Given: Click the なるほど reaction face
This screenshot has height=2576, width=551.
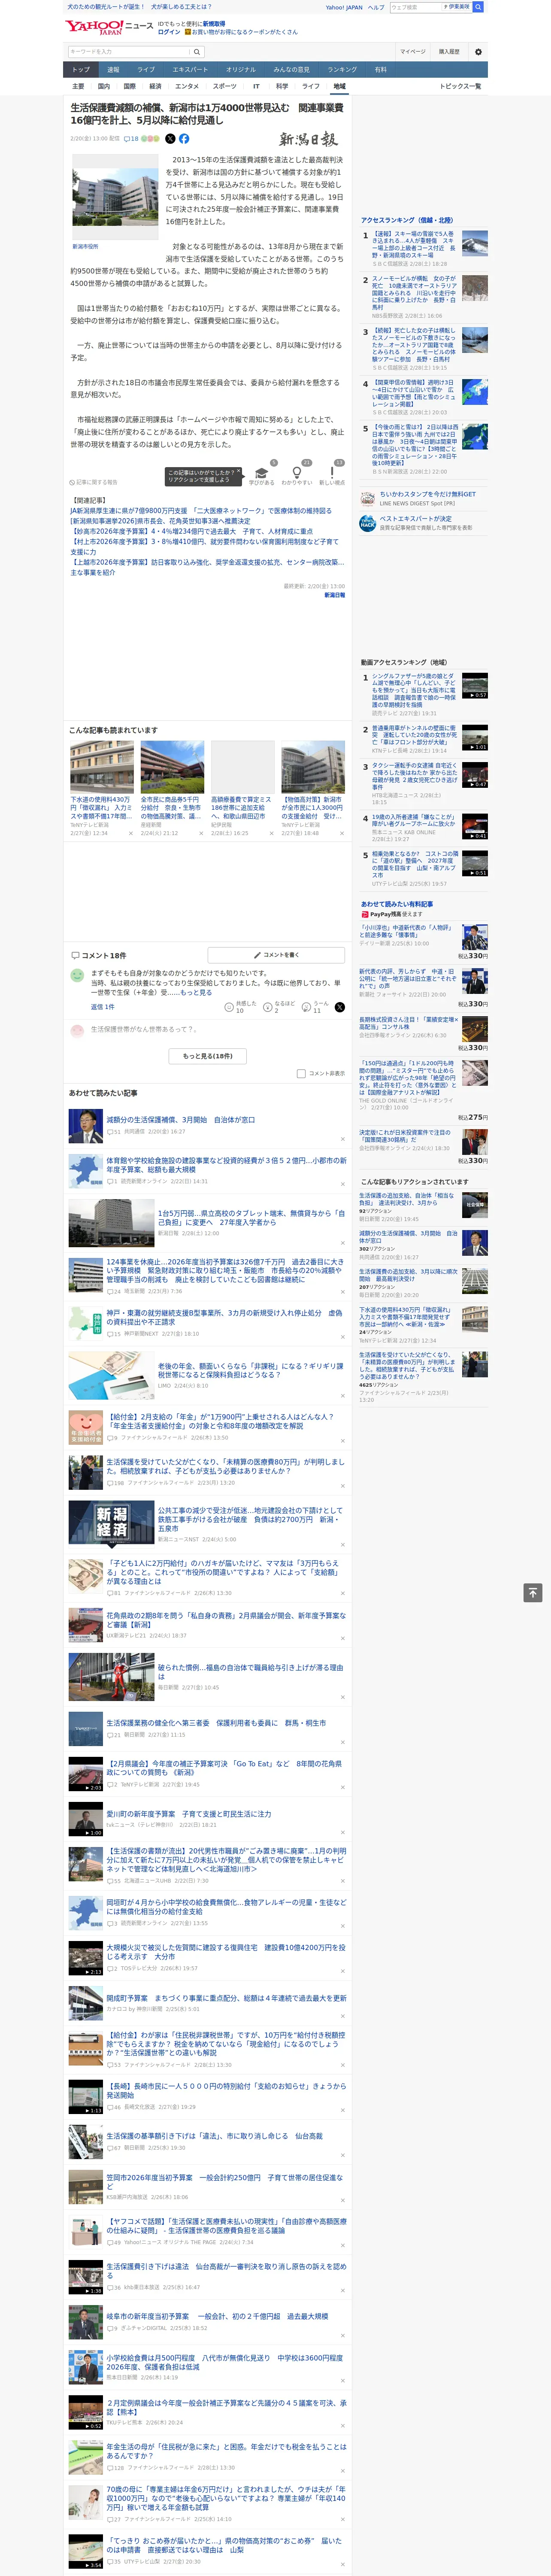Looking at the screenshot, I should tap(268, 1007).
